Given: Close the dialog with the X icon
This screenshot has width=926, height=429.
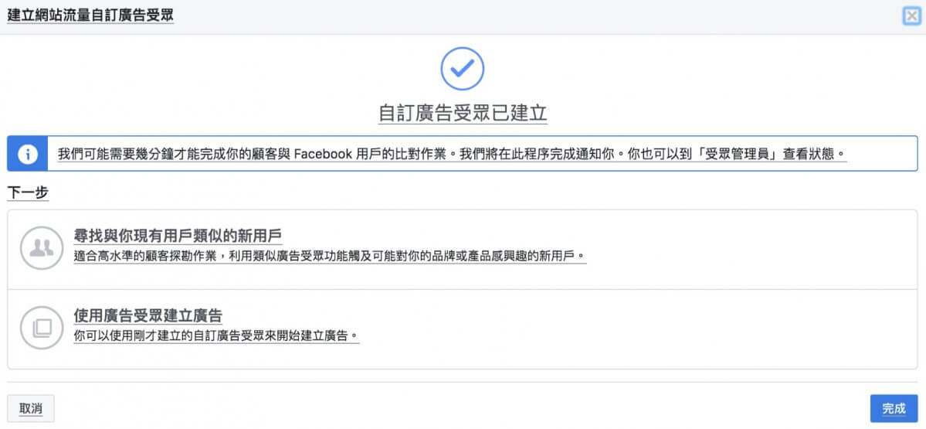Looking at the screenshot, I should [911, 15].
